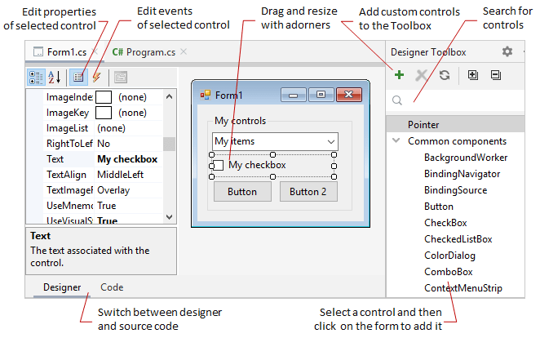Collapse all toolbox groups

[x=495, y=75]
